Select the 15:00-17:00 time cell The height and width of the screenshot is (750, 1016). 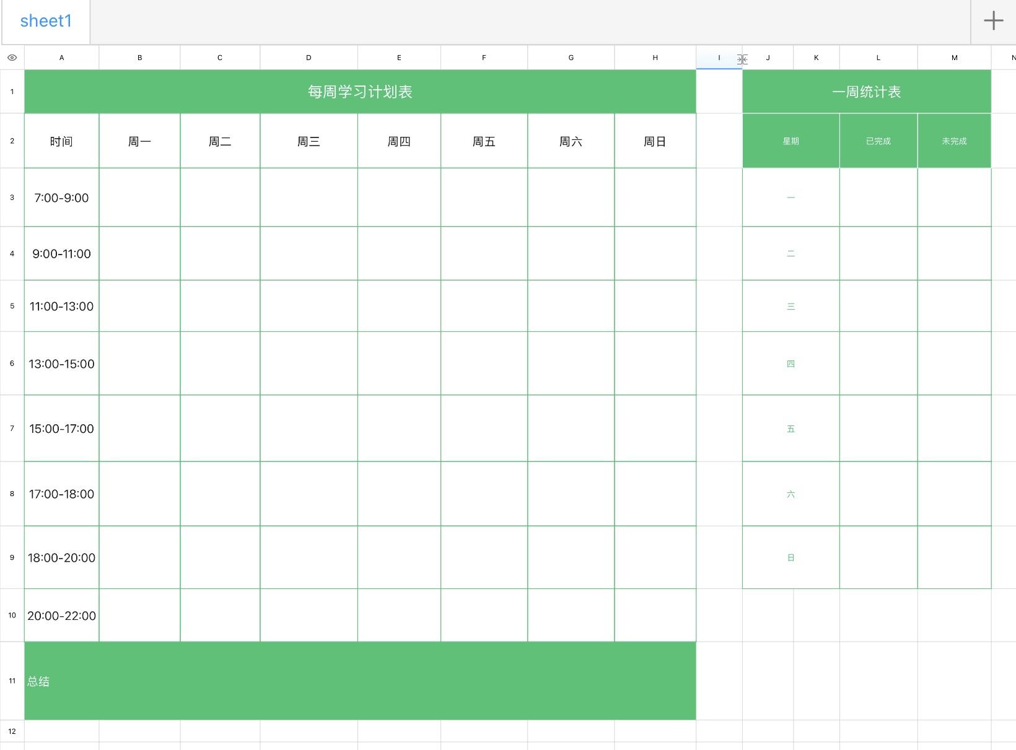click(61, 429)
